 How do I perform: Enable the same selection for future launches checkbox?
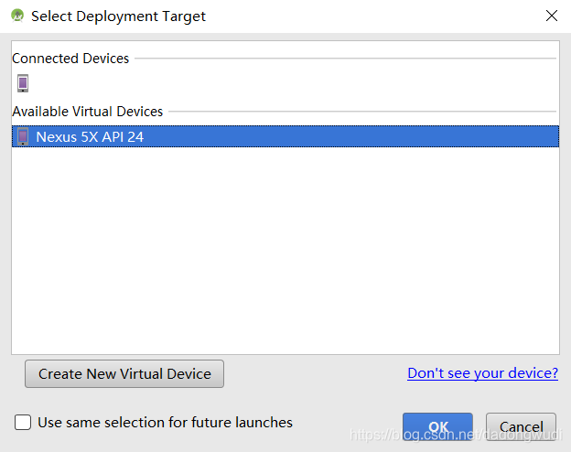[x=23, y=423]
